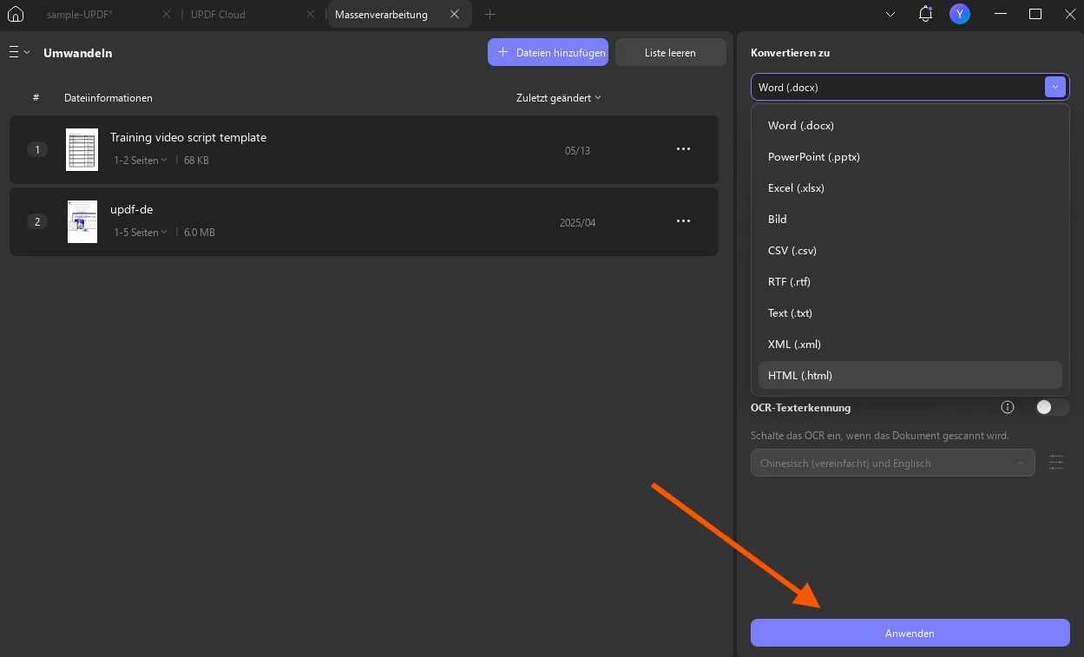Open more options for Training video script template
Screen dimensions: 1084x657
coord(683,149)
